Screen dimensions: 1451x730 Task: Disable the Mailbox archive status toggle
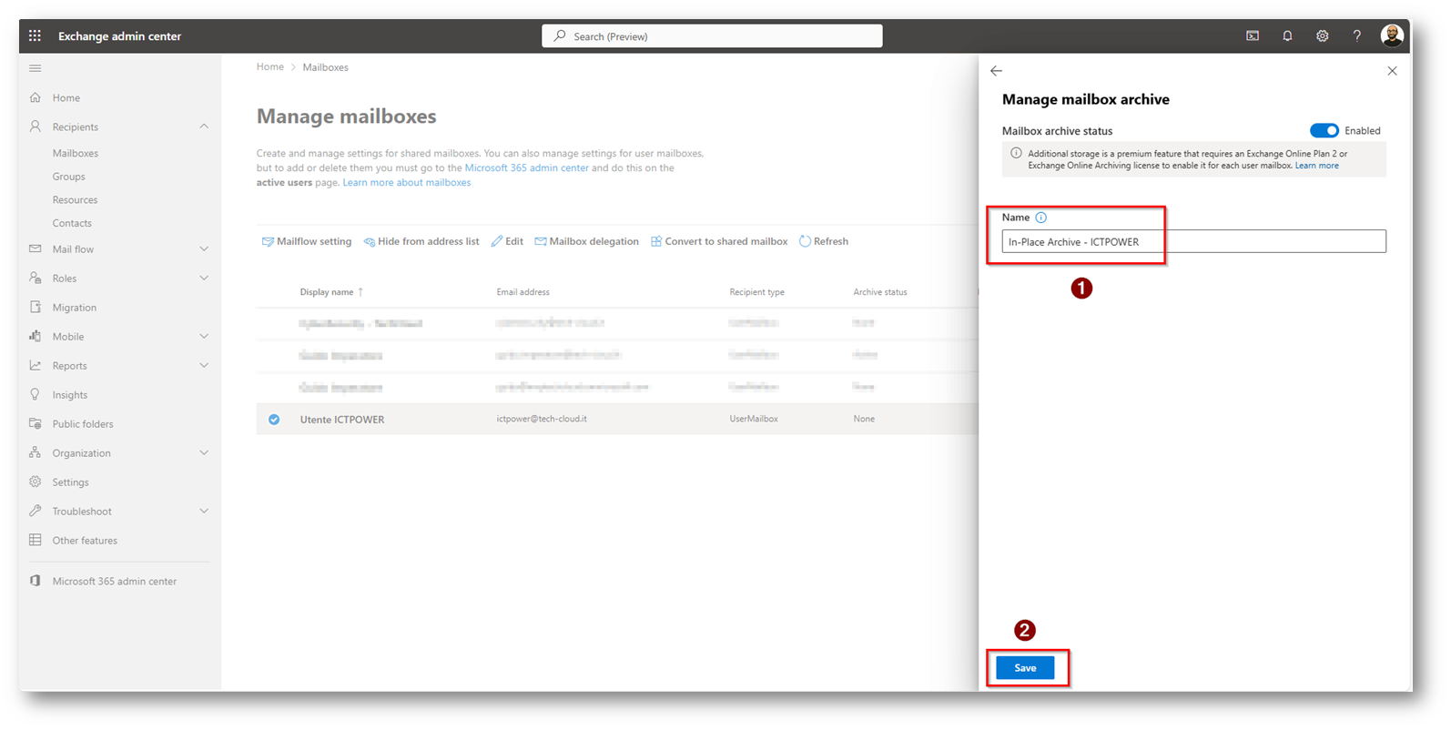tap(1324, 130)
